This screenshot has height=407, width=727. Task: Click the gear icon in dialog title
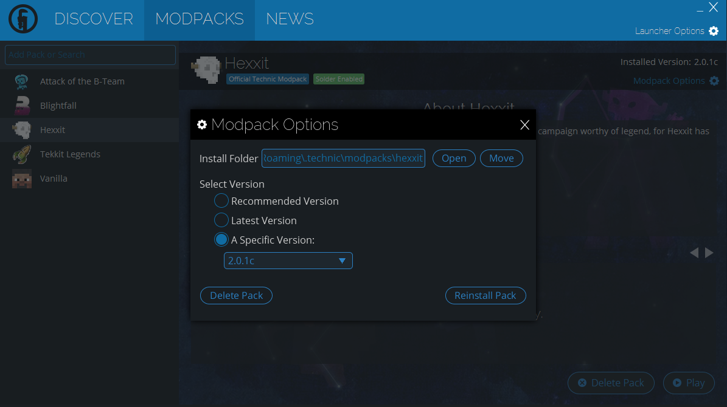202,125
